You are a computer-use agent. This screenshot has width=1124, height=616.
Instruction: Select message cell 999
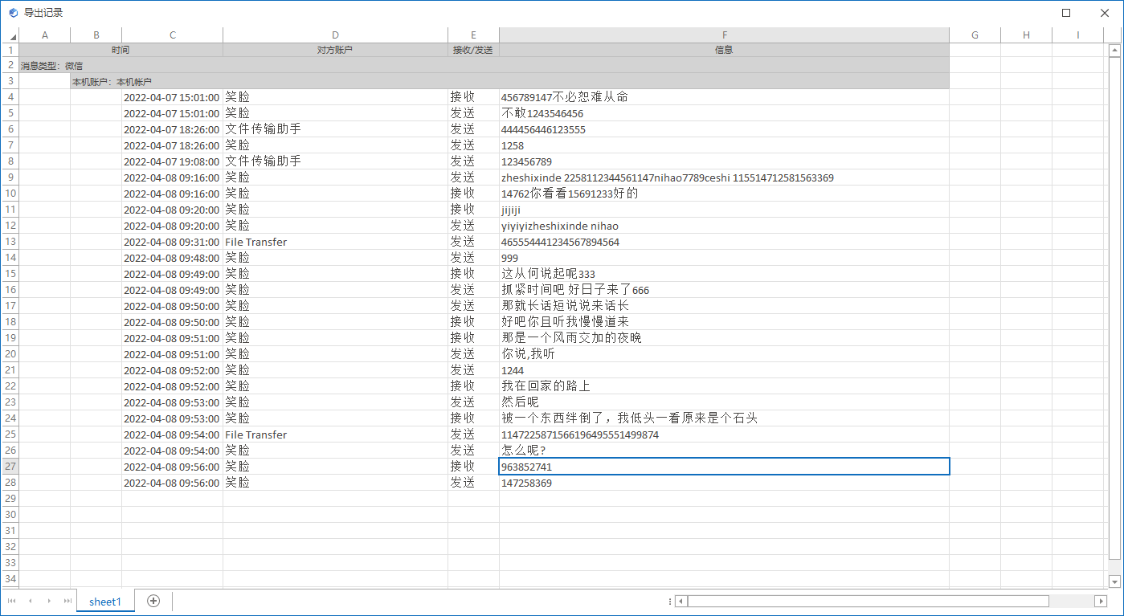pos(725,258)
